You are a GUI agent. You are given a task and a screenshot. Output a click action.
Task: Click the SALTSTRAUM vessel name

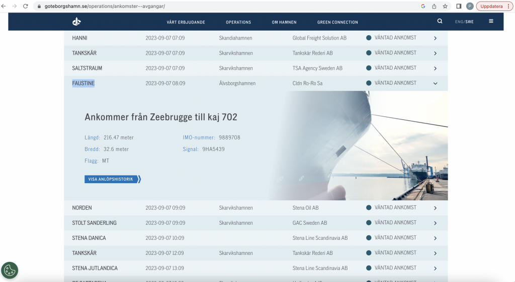(x=87, y=68)
